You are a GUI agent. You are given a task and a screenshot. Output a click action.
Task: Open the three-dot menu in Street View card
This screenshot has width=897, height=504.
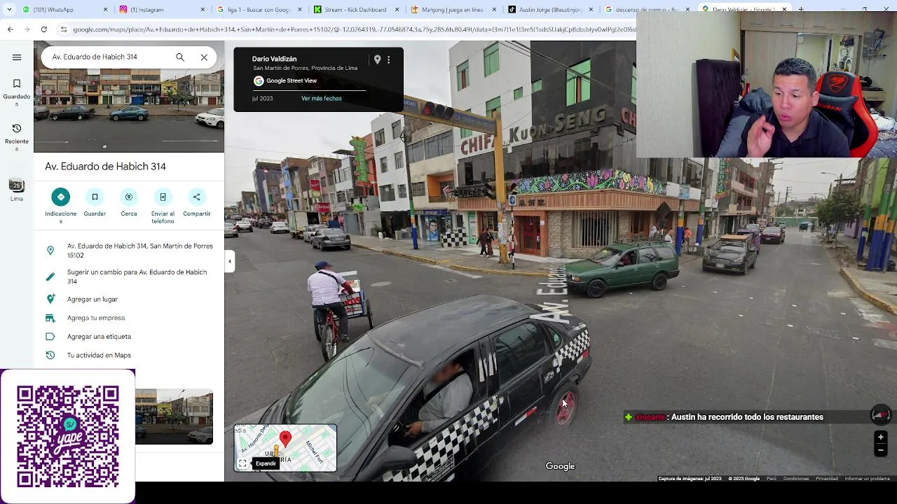click(388, 60)
